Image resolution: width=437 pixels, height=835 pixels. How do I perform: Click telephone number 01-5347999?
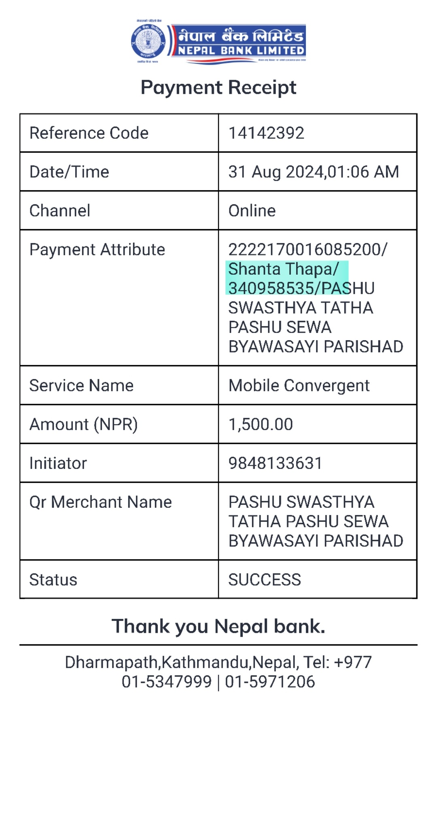pos(167,682)
